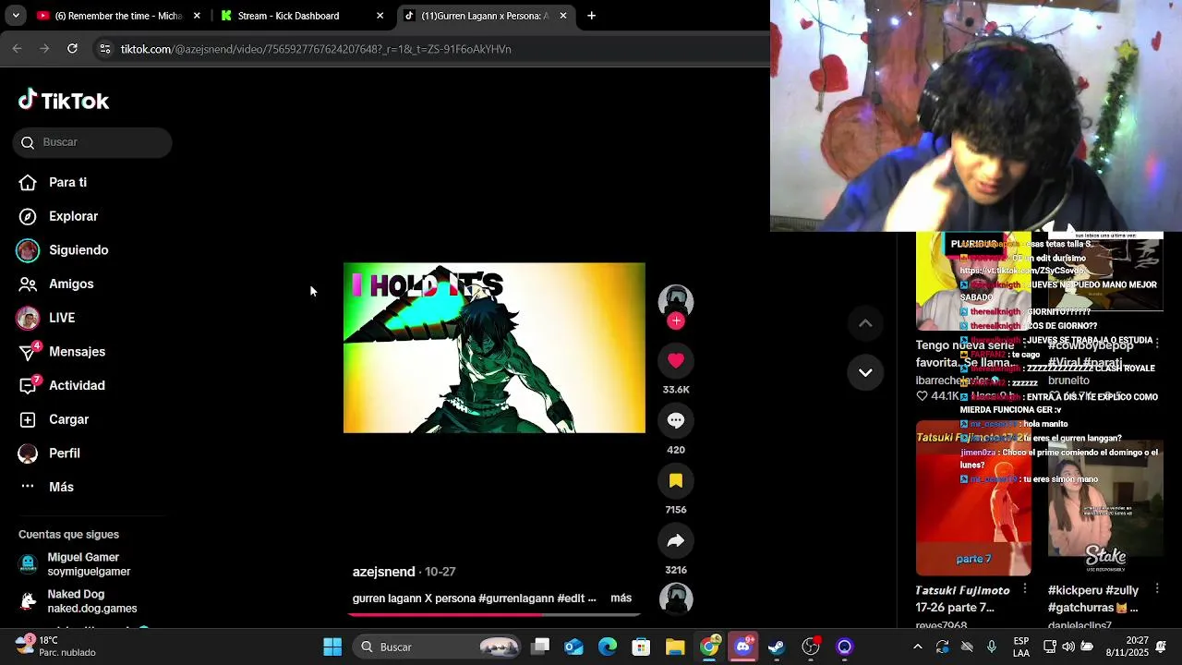Viewport: 1182px width, 665px height.
Task: Open your Perfil page
Action: point(49,453)
